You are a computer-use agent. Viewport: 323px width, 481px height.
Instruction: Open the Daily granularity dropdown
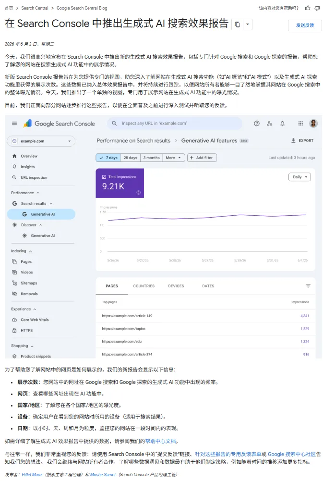click(x=299, y=177)
